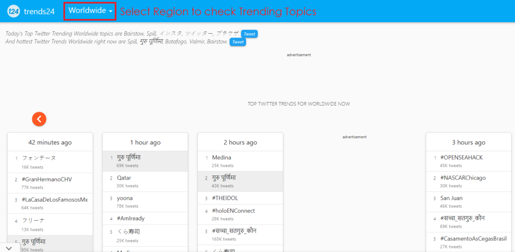The width and height of the screenshot is (515, 252).
Task: Collapse the chevron panel at bottom left
Action: pyautogui.click(x=9, y=248)
